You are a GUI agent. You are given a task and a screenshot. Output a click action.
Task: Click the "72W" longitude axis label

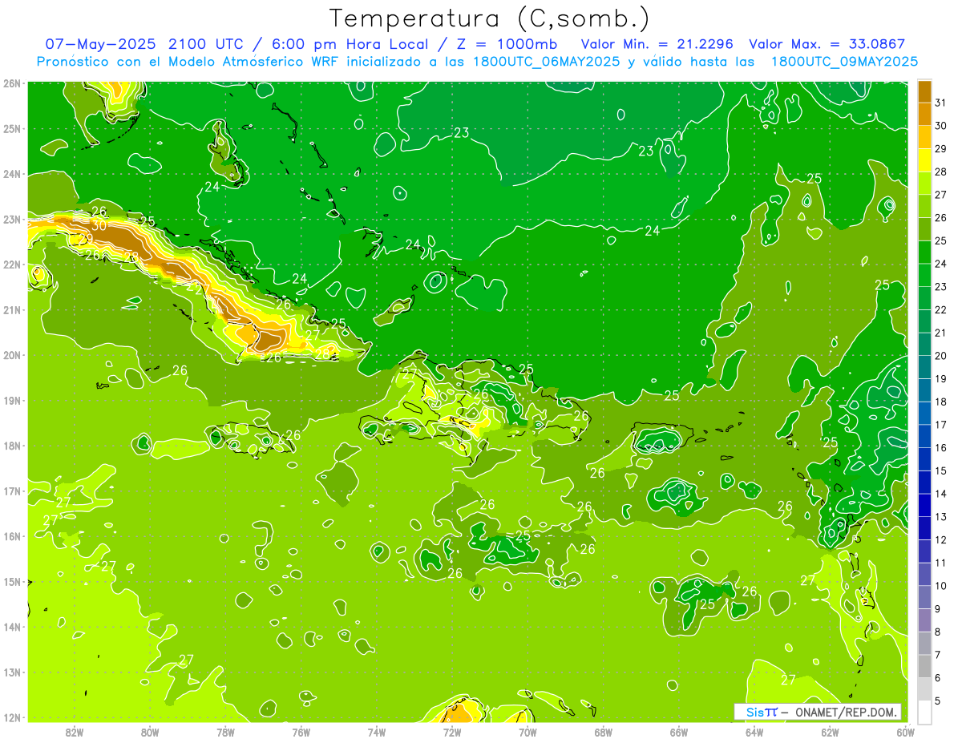point(452,732)
